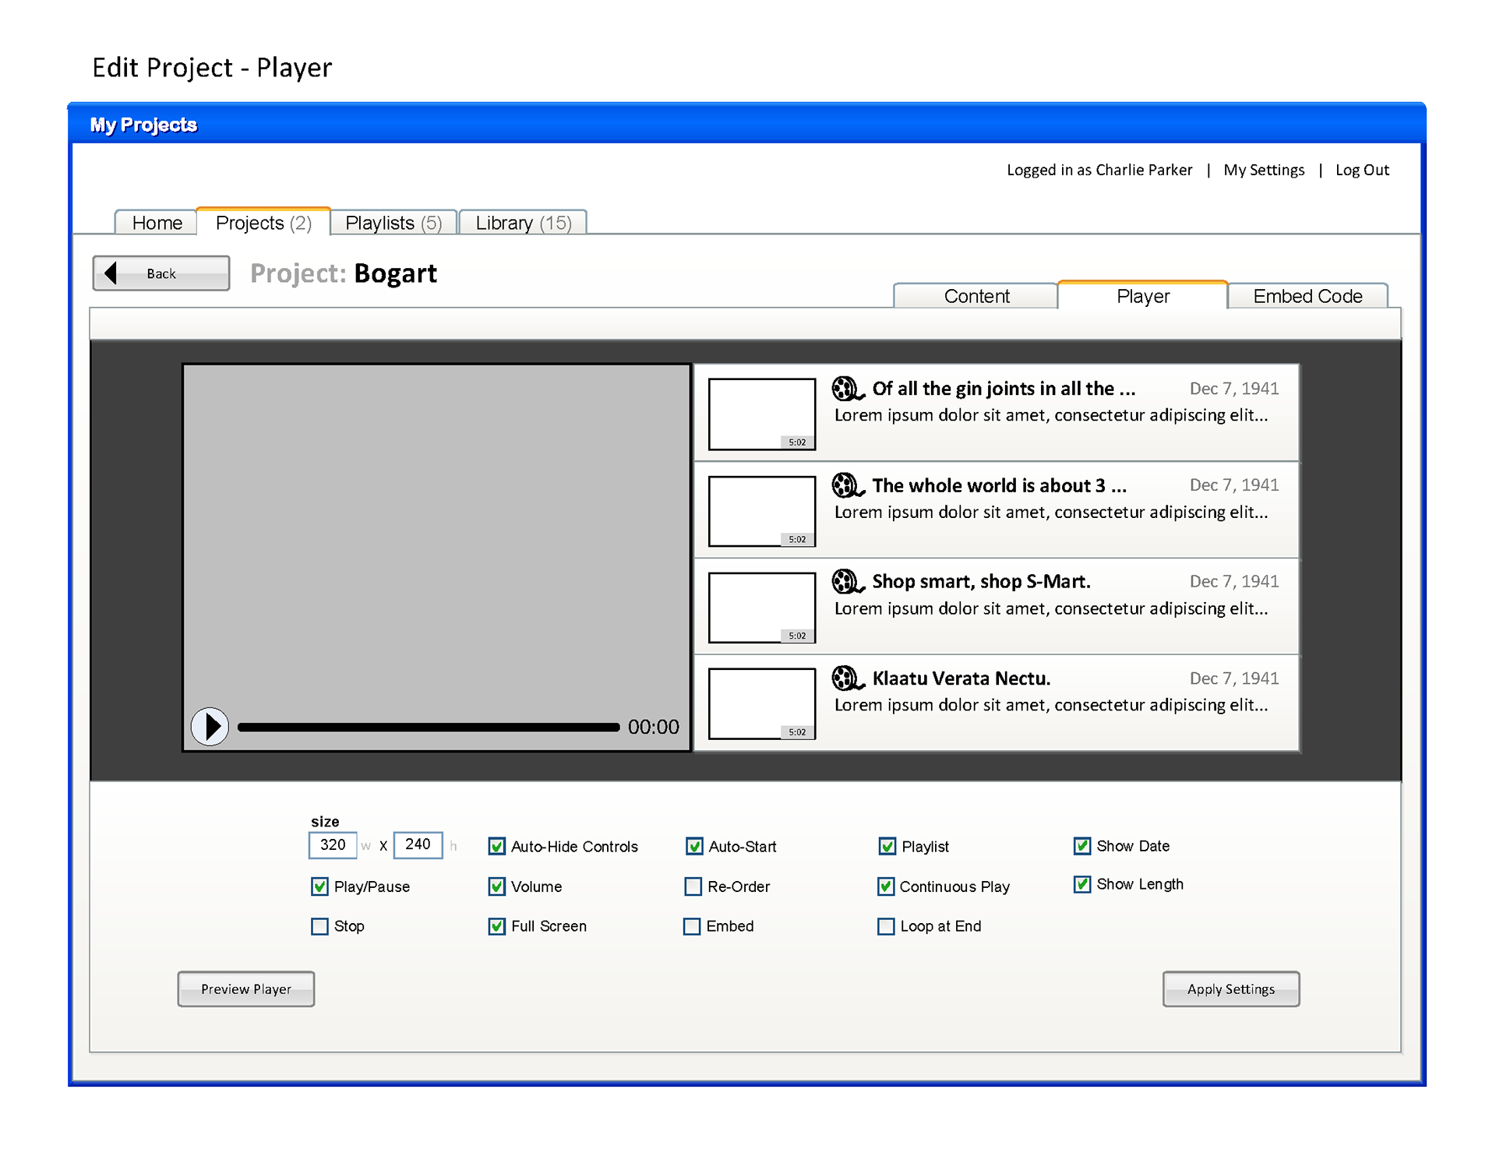Click film reel icon next to 'The whole world'

click(x=847, y=485)
